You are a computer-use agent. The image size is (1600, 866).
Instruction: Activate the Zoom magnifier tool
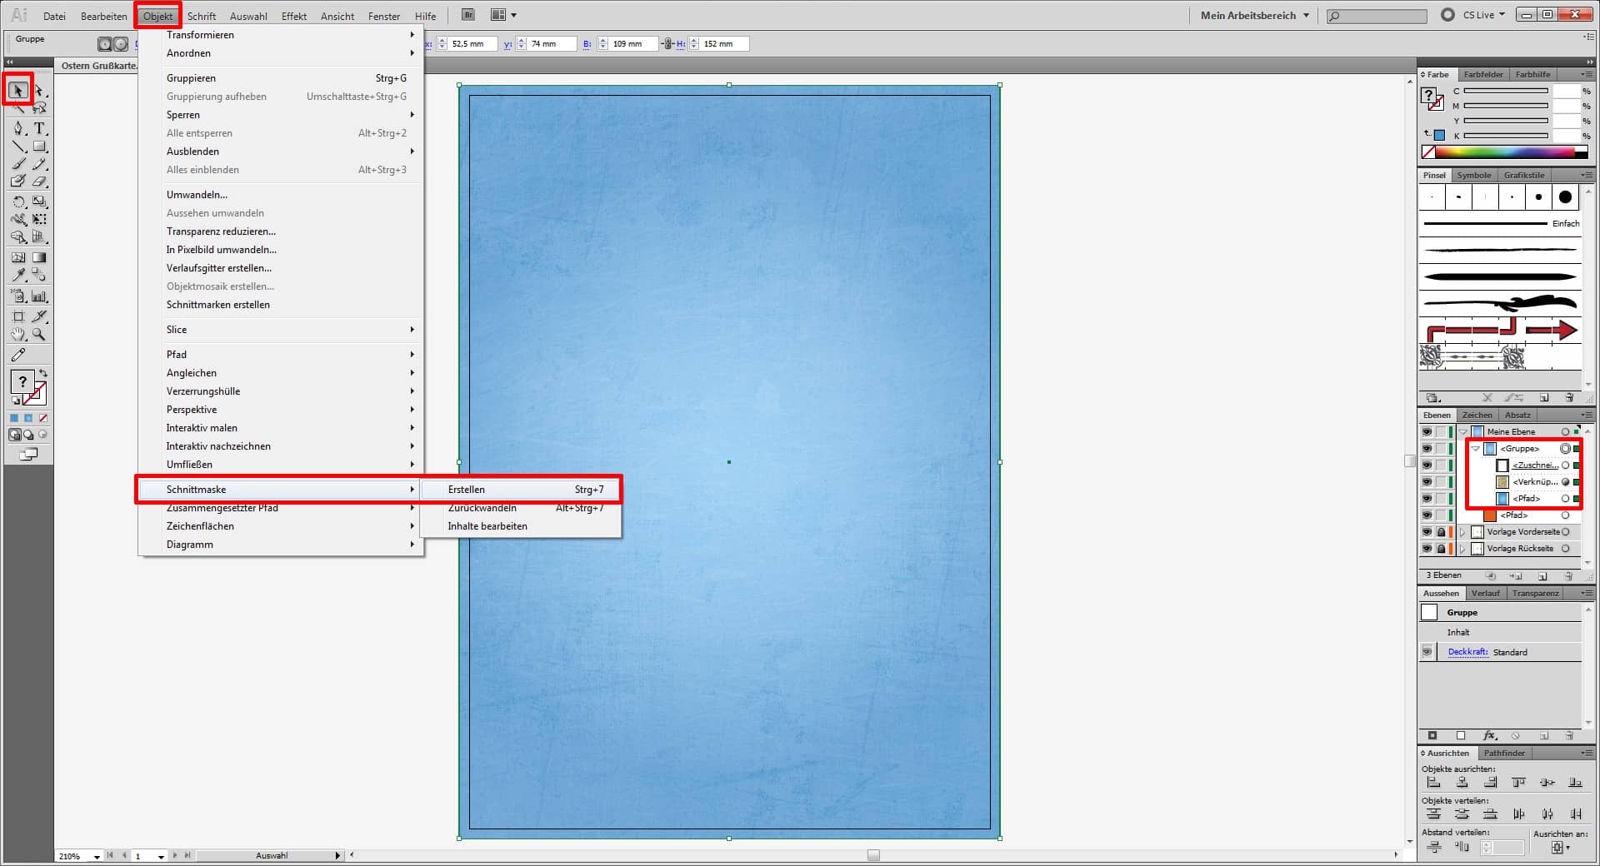click(x=39, y=335)
